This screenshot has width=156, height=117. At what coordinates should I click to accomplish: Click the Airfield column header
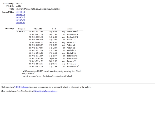click(x=70, y=29)
